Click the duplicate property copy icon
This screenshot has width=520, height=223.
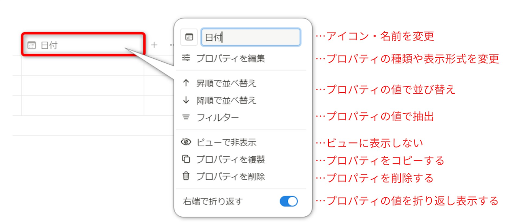coord(186,159)
